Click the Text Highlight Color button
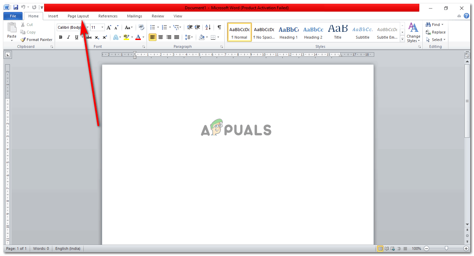474x256 pixels. coord(126,37)
